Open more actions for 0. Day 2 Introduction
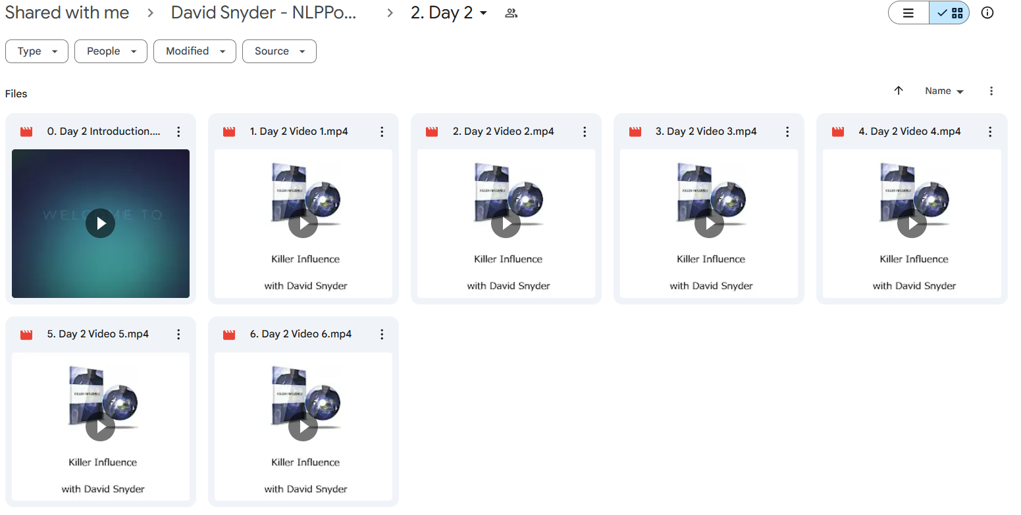The image size is (1021, 515). click(x=178, y=132)
